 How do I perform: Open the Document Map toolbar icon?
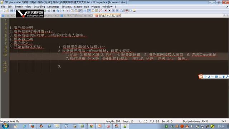[x=97, y=11]
